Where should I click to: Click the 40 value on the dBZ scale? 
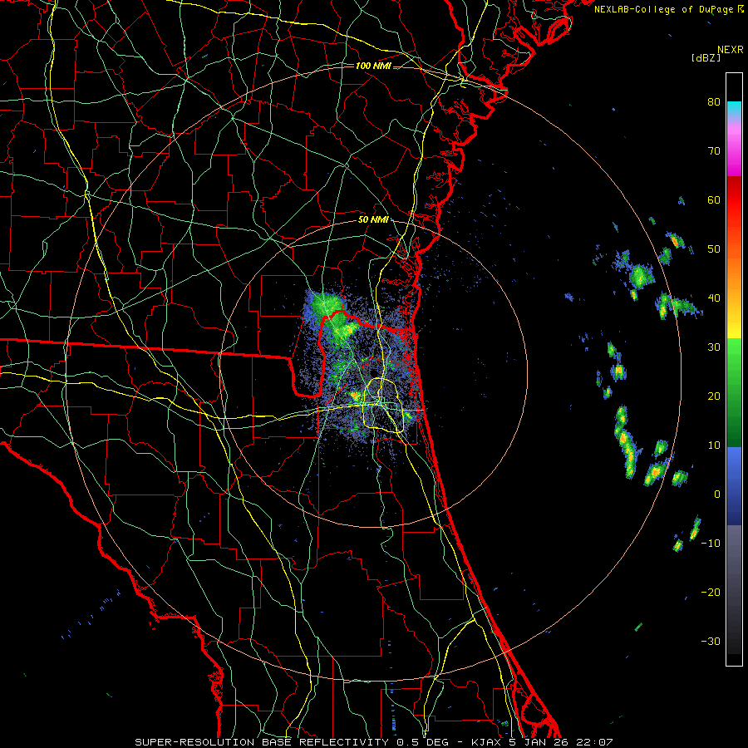tap(714, 298)
